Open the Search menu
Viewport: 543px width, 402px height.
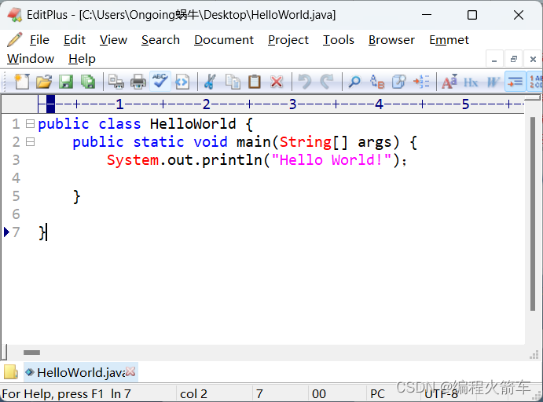160,40
